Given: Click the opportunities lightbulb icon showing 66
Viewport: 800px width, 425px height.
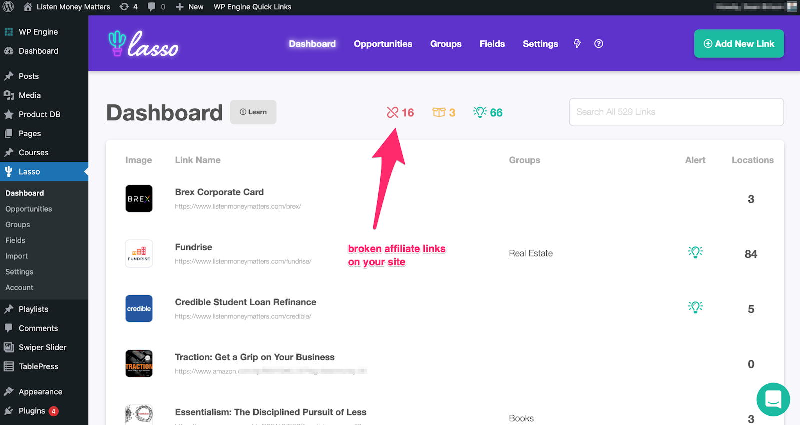Looking at the screenshot, I should click(x=488, y=112).
